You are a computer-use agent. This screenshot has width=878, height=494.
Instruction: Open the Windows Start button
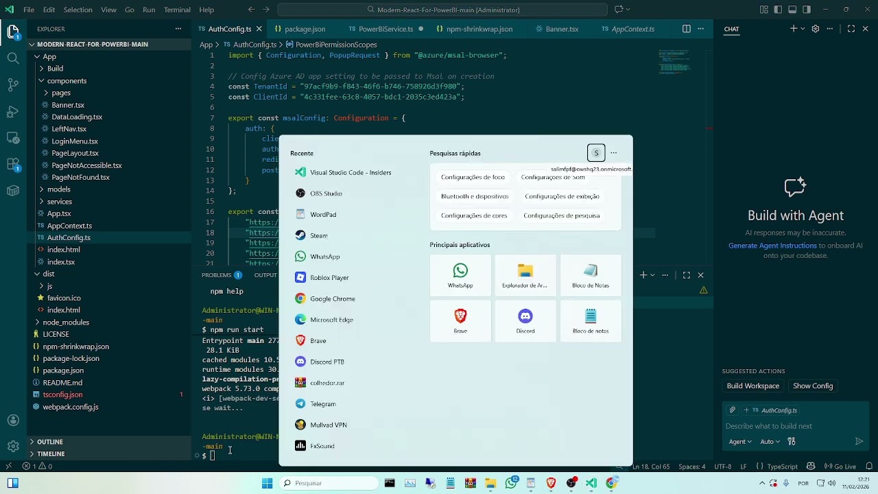pyautogui.click(x=267, y=483)
